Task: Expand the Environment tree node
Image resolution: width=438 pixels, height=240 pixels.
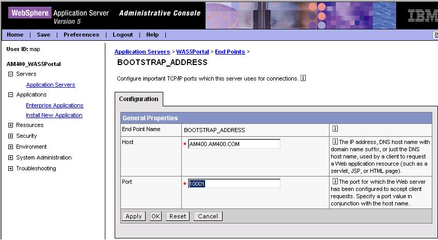Action: [11, 147]
